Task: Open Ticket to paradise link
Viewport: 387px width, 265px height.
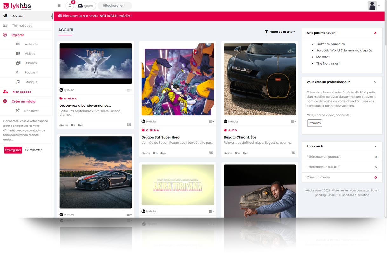Action: point(330,44)
